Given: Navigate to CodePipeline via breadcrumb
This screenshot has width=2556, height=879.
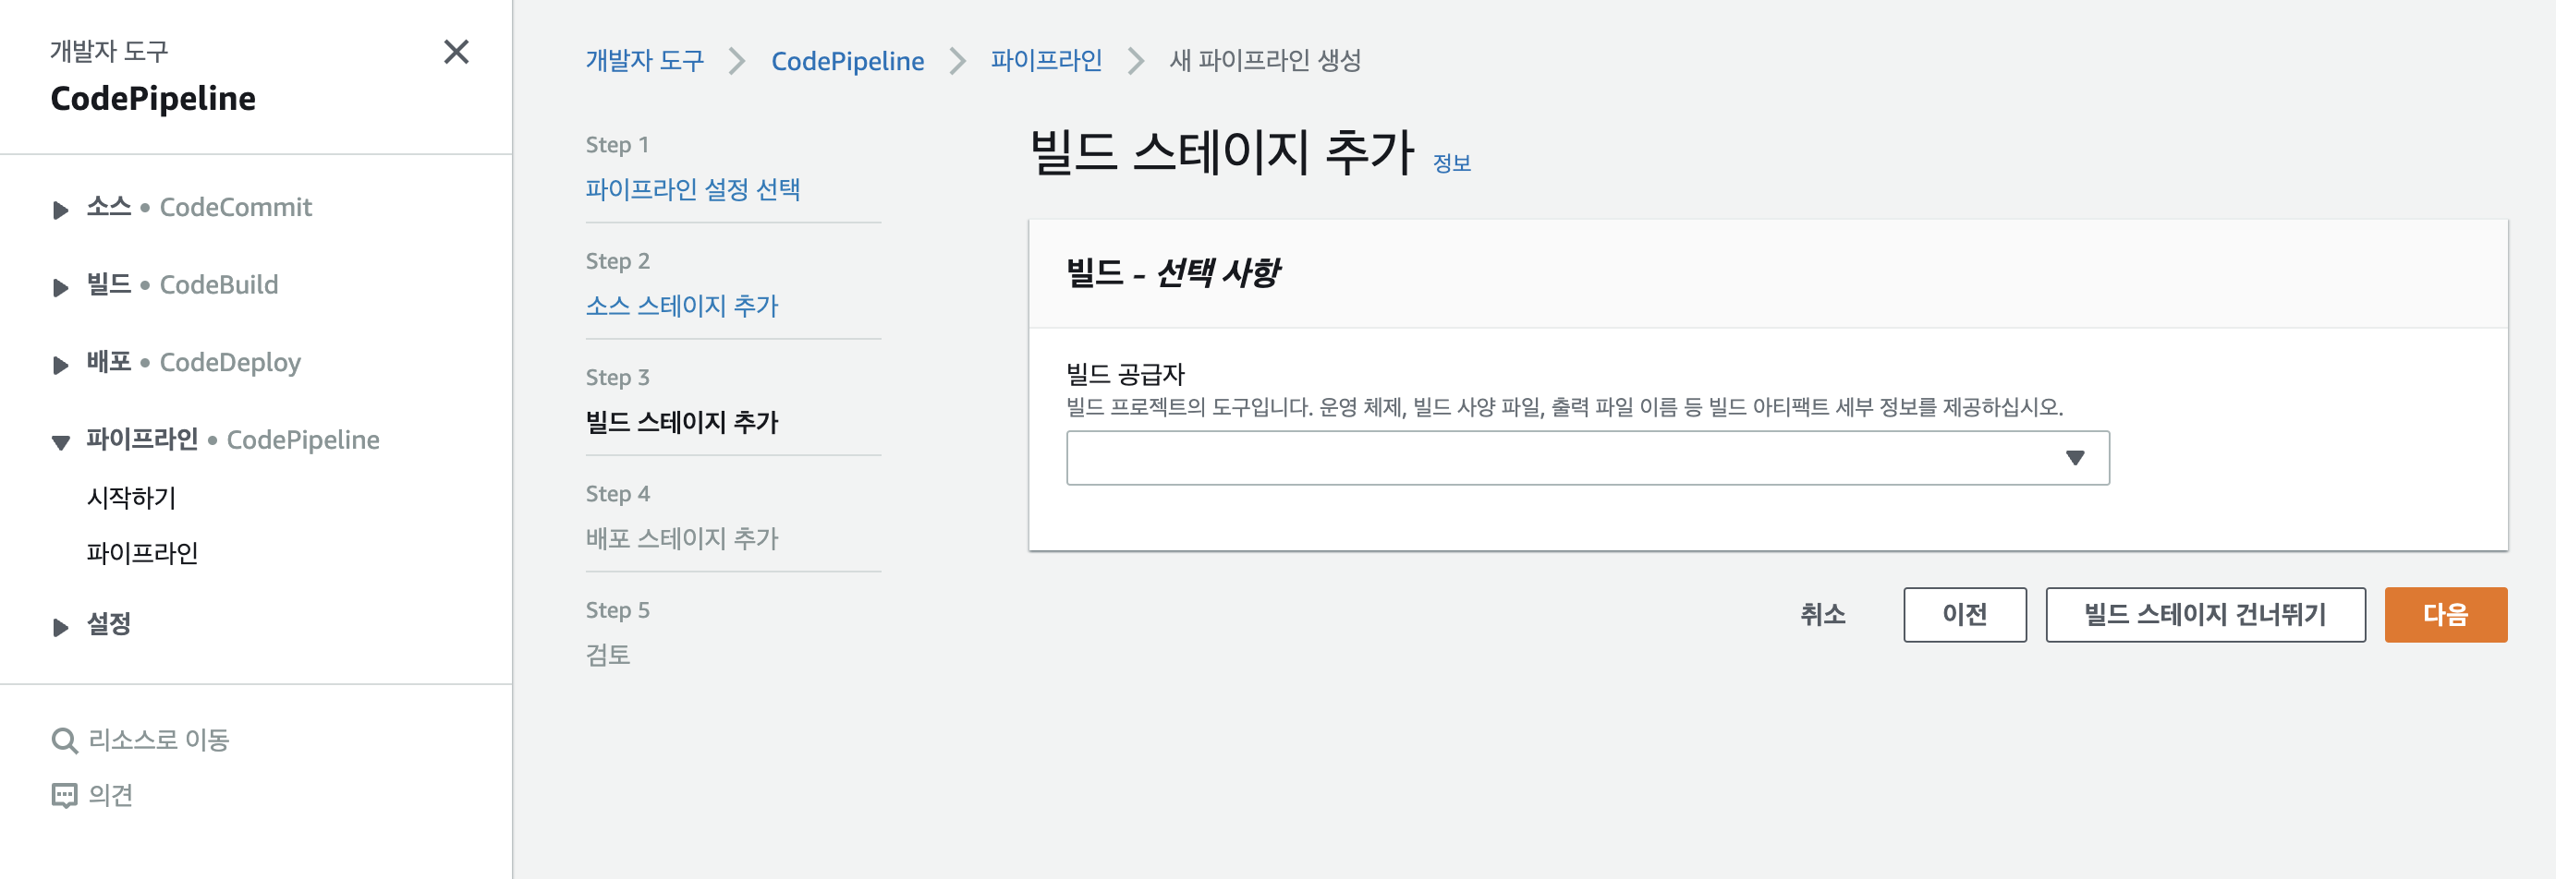Looking at the screenshot, I should click(846, 59).
